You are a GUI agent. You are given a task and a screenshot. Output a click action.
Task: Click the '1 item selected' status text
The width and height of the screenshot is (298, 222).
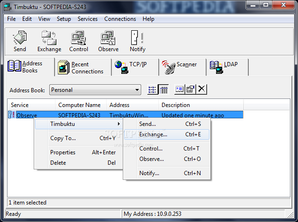[27, 203]
